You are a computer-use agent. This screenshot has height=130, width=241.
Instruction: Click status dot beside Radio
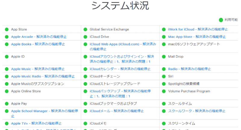pyautogui.click(x=164, y=69)
